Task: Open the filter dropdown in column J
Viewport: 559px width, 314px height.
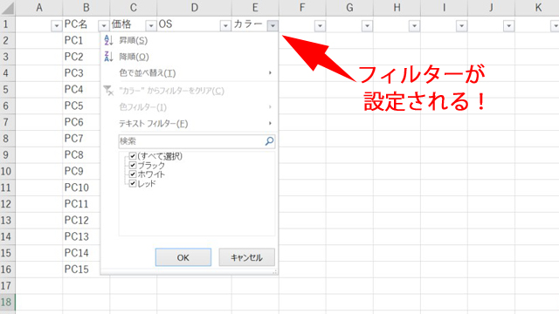Action: click(508, 25)
